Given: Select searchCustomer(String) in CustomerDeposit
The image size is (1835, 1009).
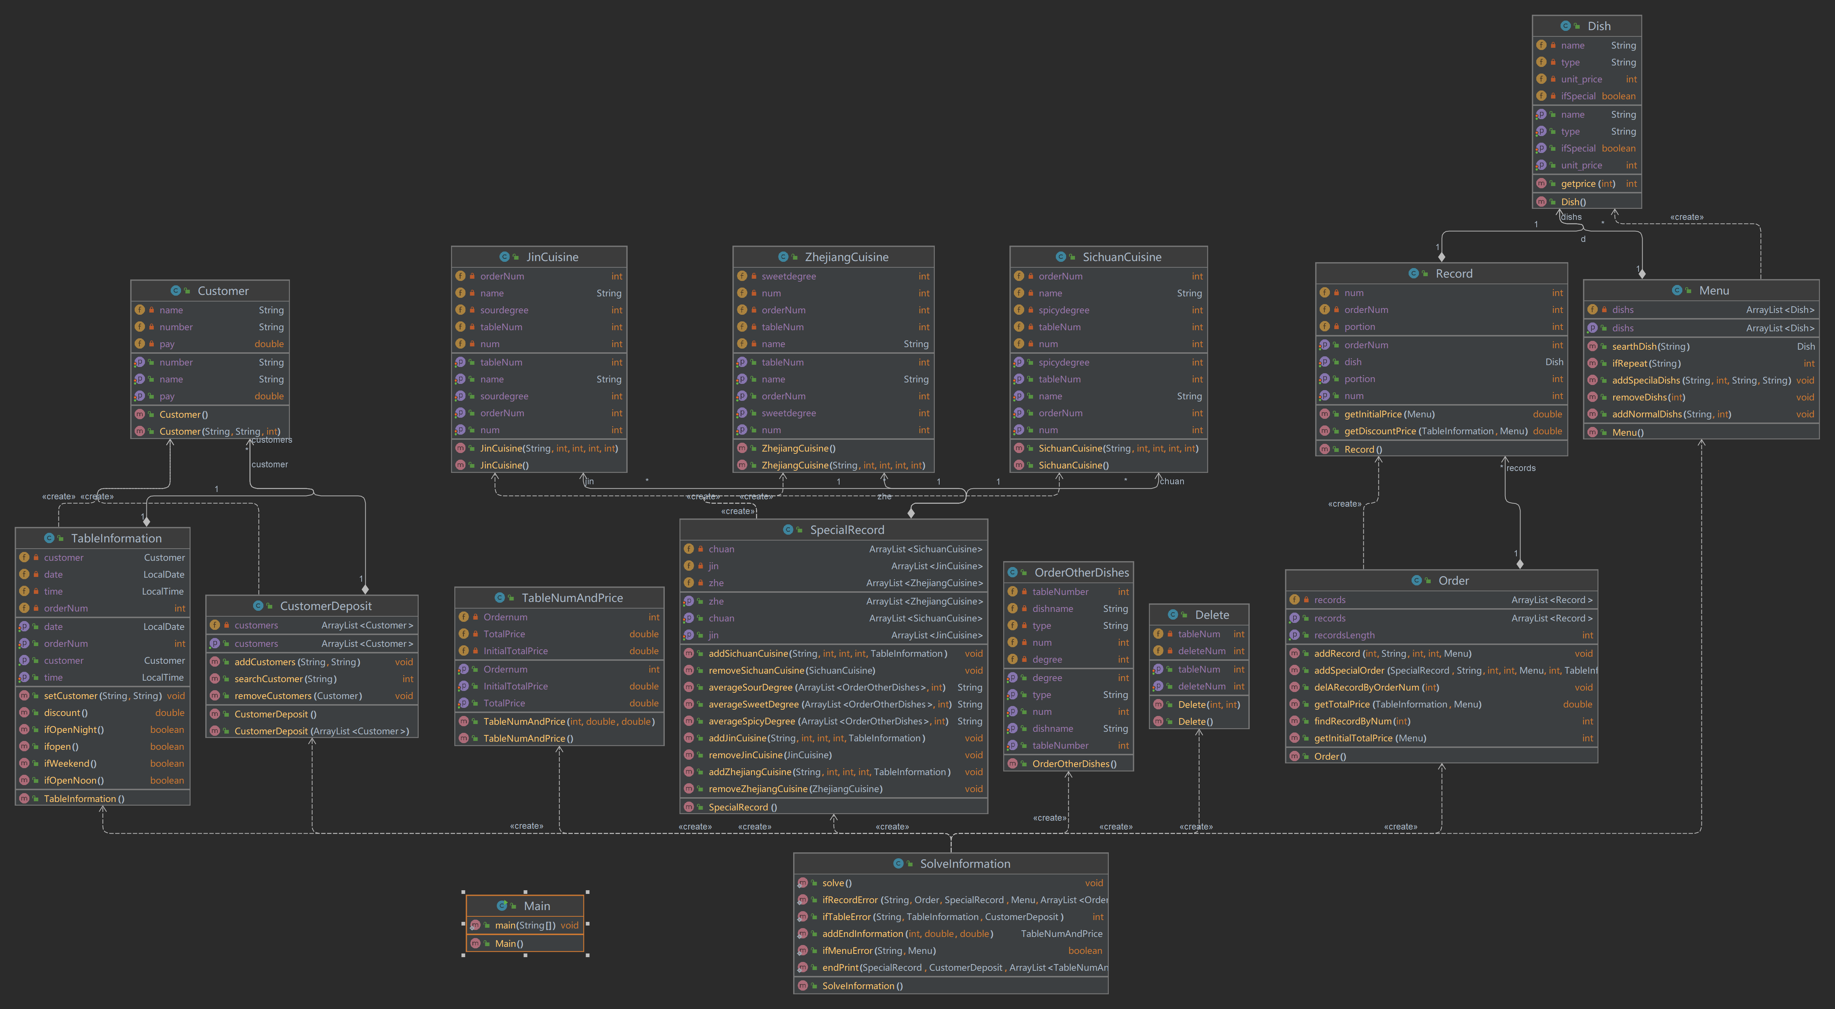Looking at the screenshot, I should tap(285, 679).
